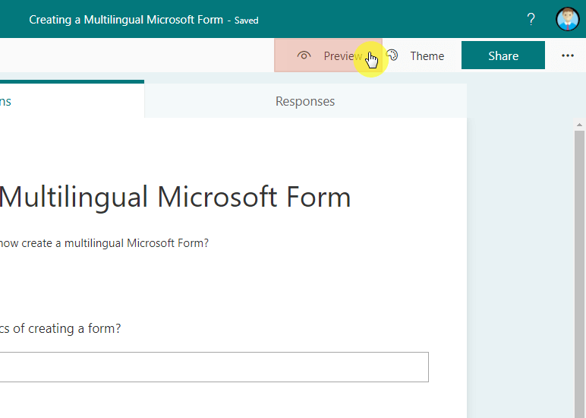Click the question text 'of creating a form?'

click(67, 328)
